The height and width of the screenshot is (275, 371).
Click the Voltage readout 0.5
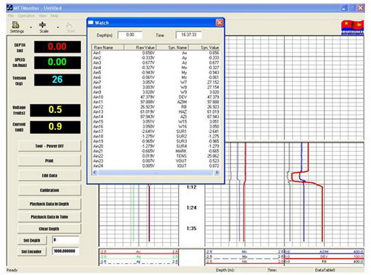(x=56, y=110)
